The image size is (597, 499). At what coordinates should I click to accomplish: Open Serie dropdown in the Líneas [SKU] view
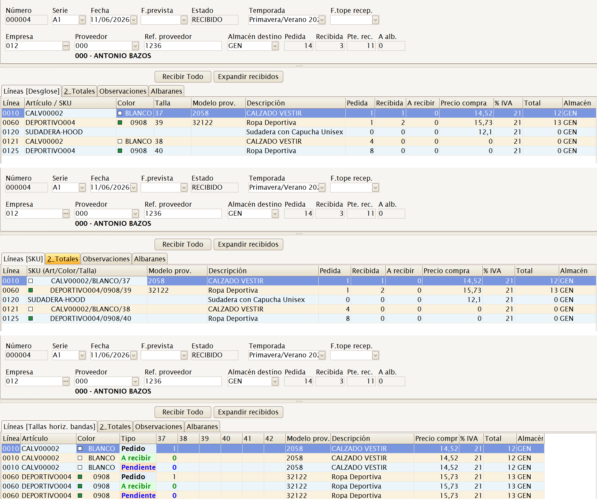pos(82,188)
